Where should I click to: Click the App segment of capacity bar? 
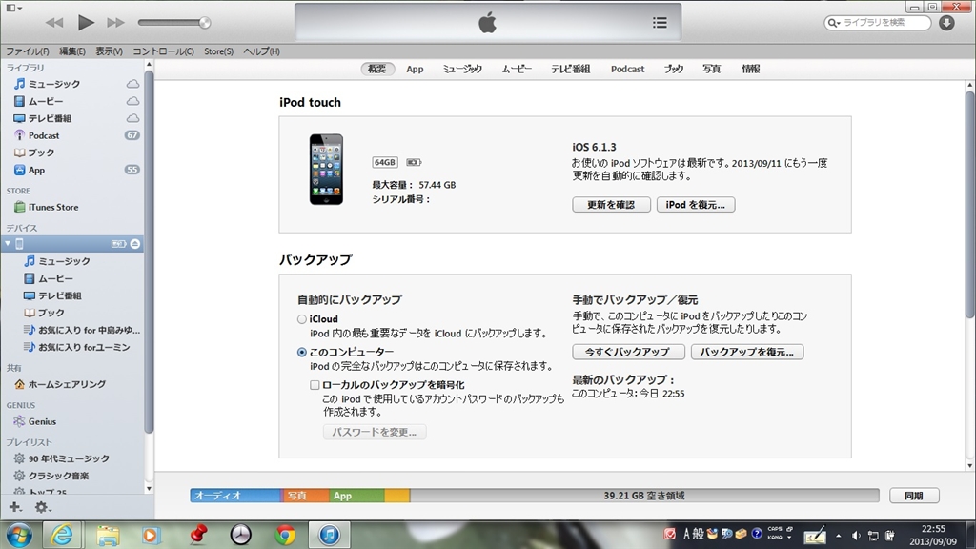(356, 496)
